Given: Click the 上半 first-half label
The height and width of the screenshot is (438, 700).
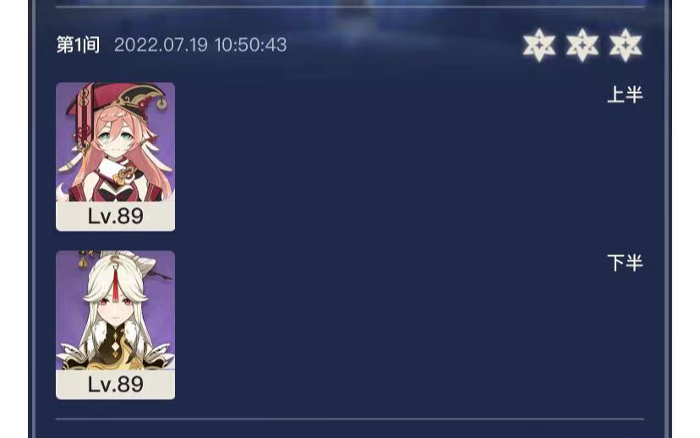Looking at the screenshot, I should coord(625,95).
